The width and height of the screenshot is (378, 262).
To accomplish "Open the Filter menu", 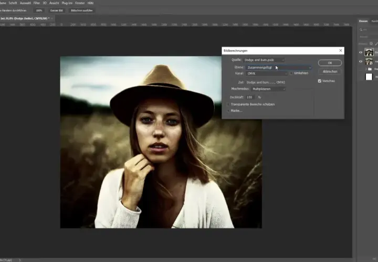I will tap(37, 3).
